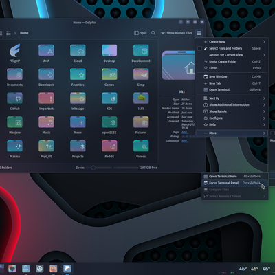The image size is (275, 275).
Task: Toggle Select Files and Folders checkbox
Action: [x=199, y=48]
